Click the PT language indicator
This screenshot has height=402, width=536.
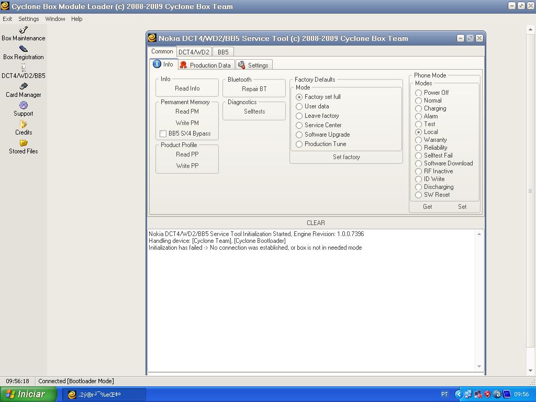coord(444,394)
